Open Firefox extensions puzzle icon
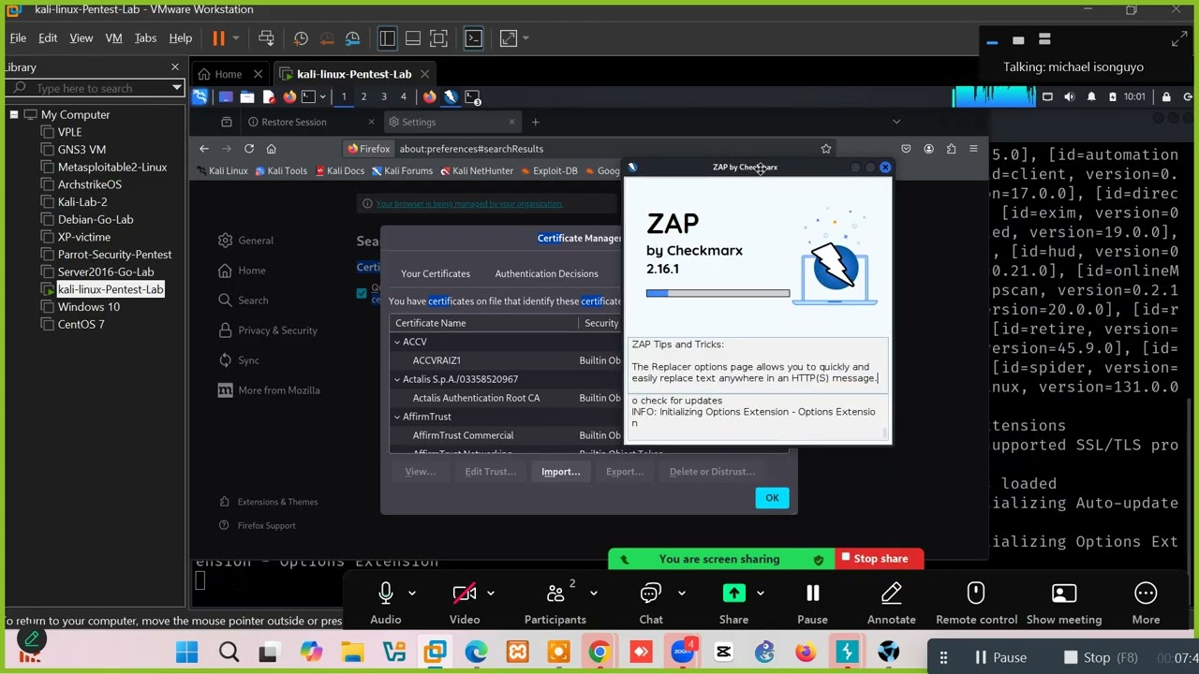The image size is (1199, 674). [x=951, y=149]
